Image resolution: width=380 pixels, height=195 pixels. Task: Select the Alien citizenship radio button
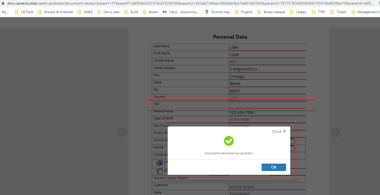point(160,172)
